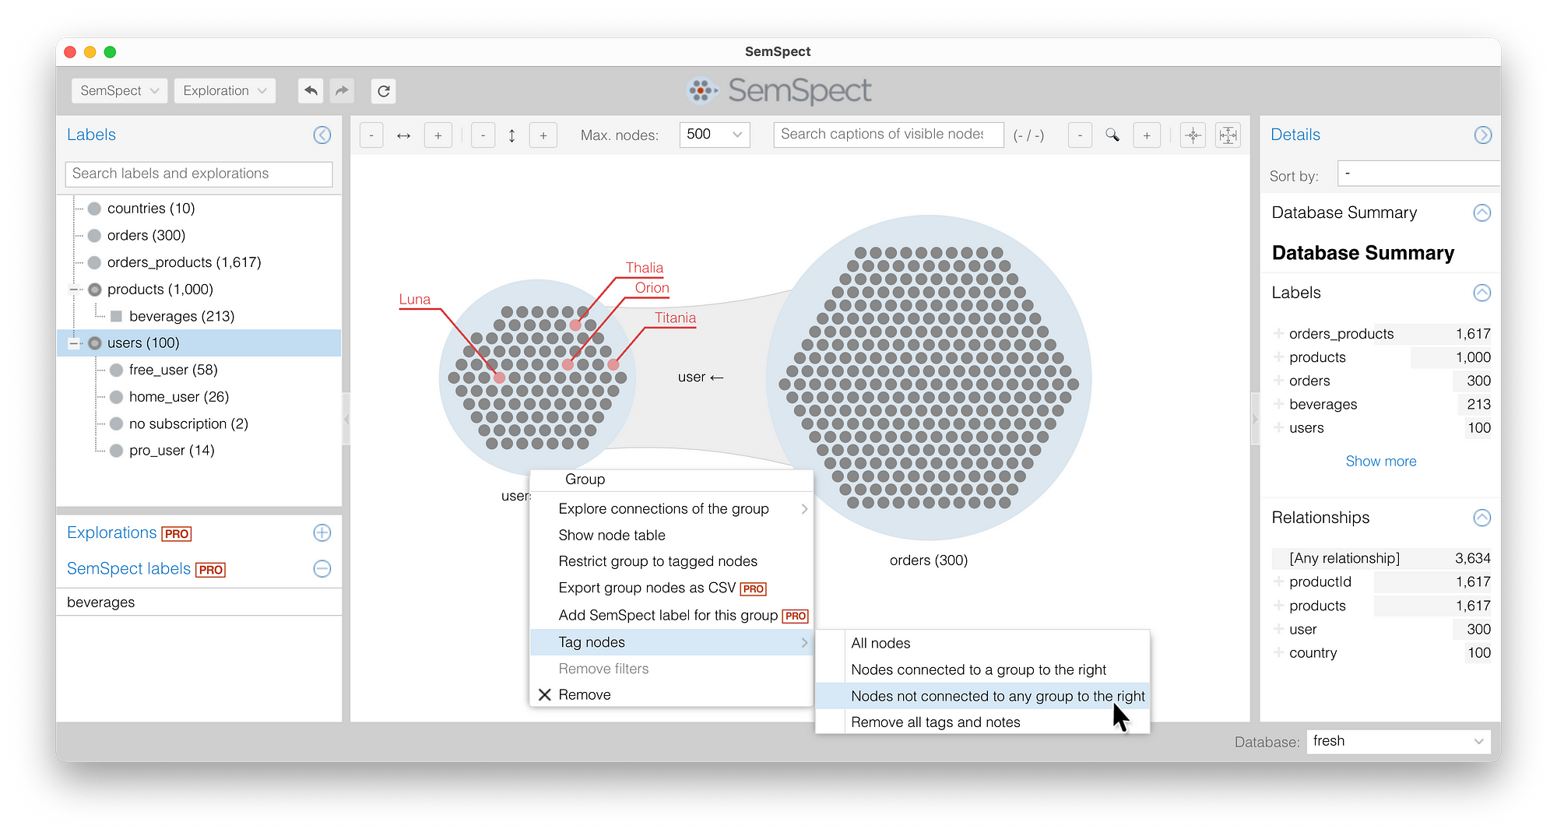
Task: Open the SemSpect dropdown menu
Action: 120,91
